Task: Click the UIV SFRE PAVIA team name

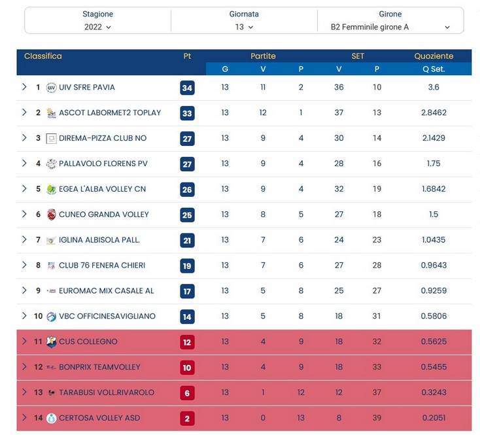Action: pyautogui.click(x=87, y=87)
